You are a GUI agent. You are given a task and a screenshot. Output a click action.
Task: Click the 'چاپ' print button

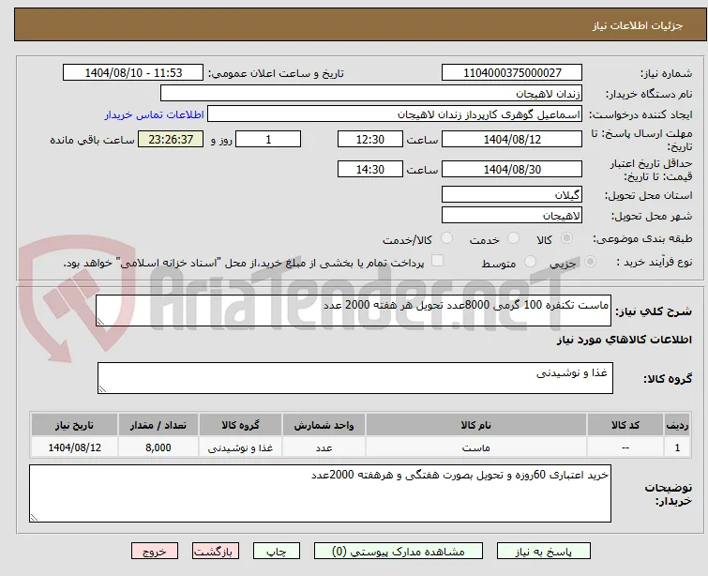pos(277,552)
